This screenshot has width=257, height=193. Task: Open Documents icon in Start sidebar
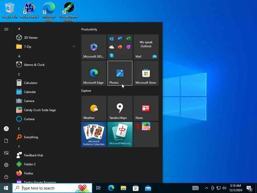point(6,141)
